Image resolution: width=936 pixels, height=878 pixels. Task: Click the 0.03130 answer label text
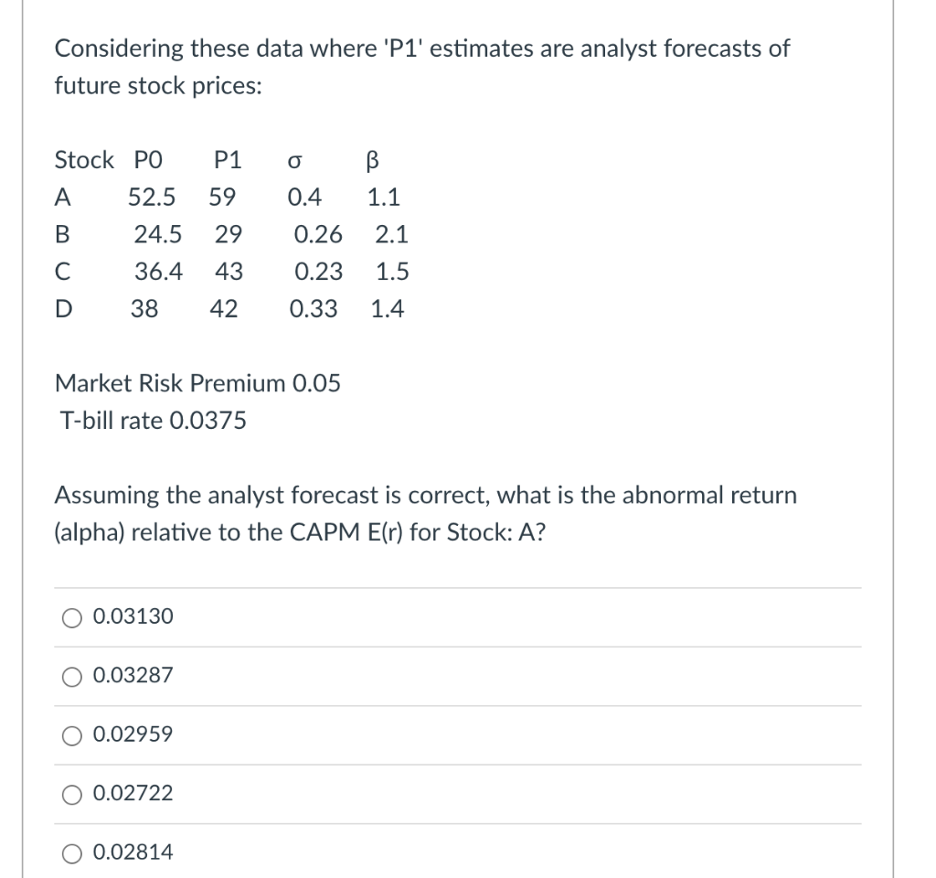(131, 617)
